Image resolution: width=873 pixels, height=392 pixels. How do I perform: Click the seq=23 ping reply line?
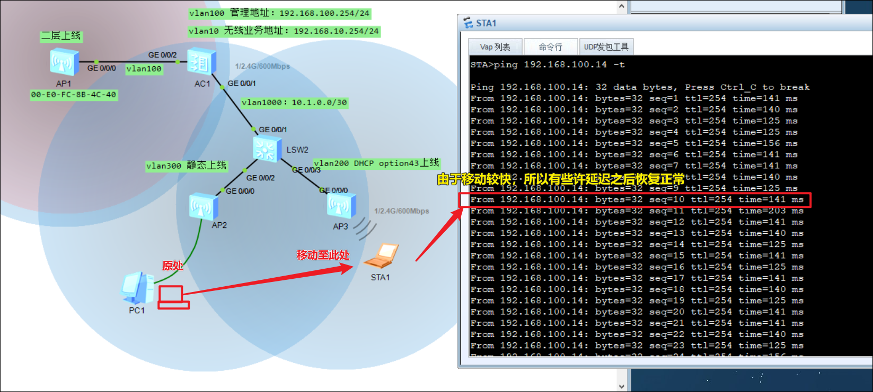click(x=637, y=345)
